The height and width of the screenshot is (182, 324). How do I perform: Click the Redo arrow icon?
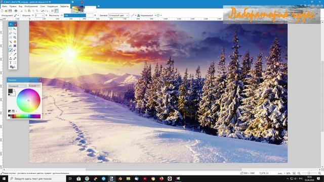click(47, 11)
